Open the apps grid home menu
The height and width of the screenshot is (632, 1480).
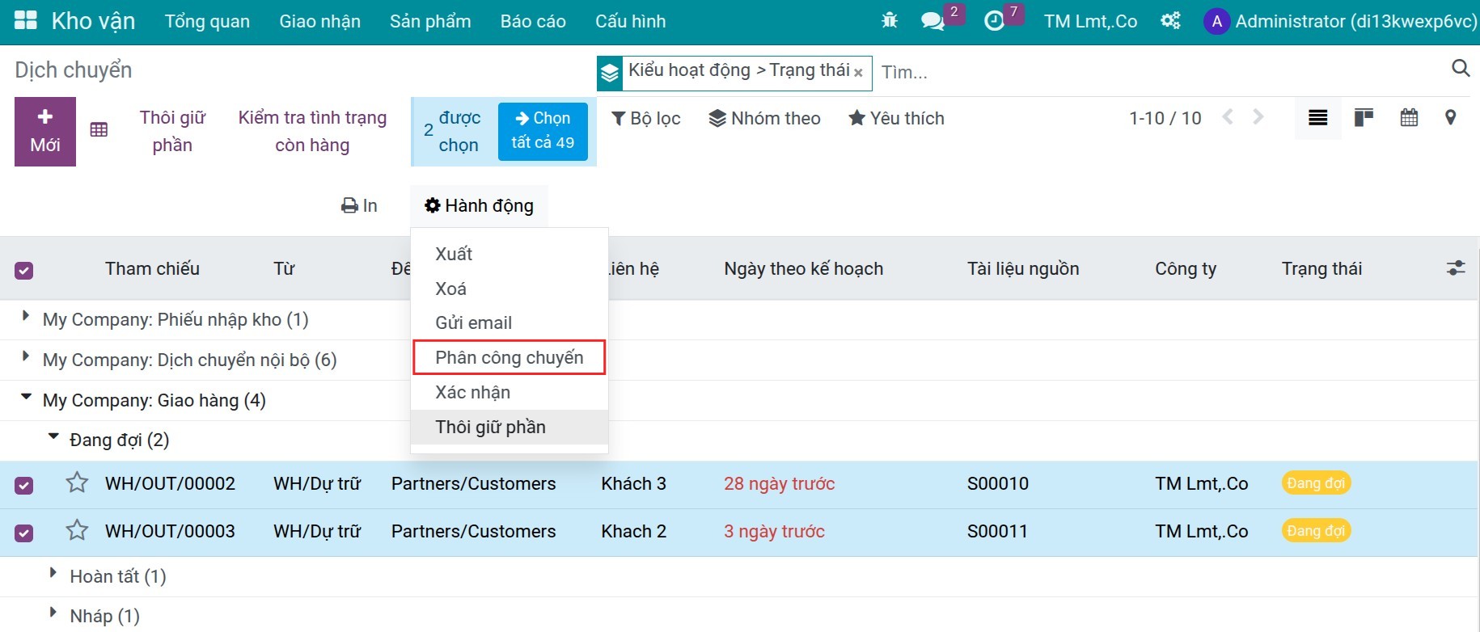(x=26, y=21)
